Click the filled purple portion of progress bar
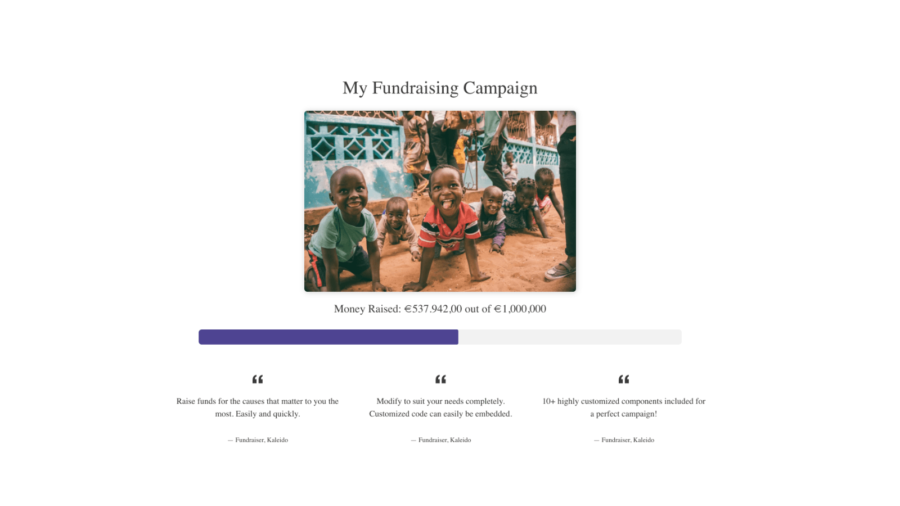The image size is (900, 506). tap(328, 337)
